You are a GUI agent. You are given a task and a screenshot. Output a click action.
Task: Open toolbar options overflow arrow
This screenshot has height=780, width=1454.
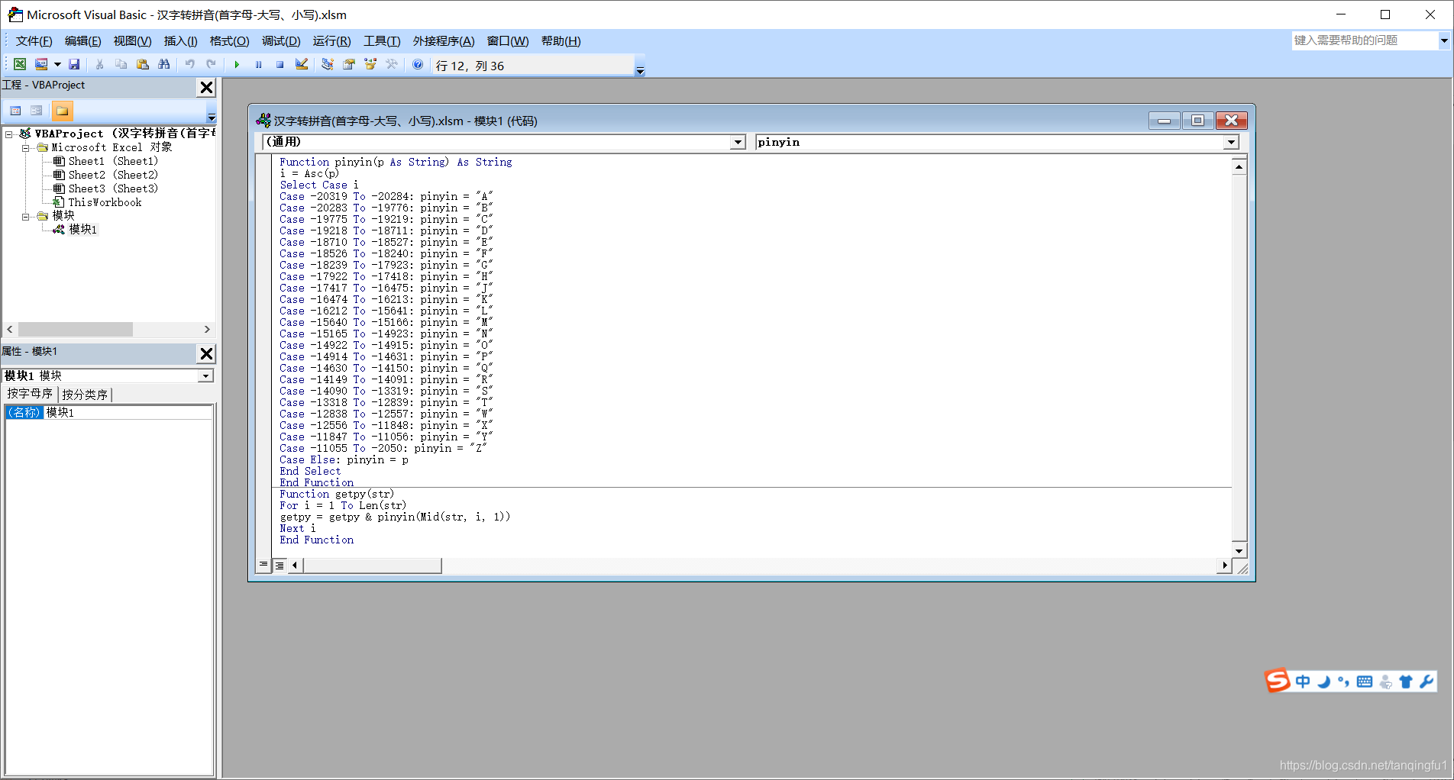(640, 70)
